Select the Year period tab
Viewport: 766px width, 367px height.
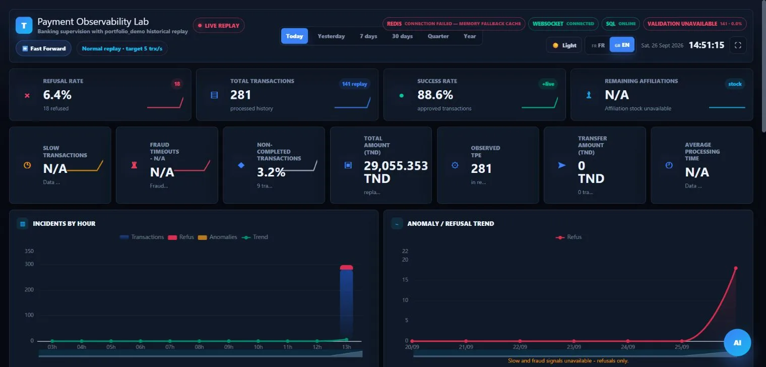tap(470, 36)
